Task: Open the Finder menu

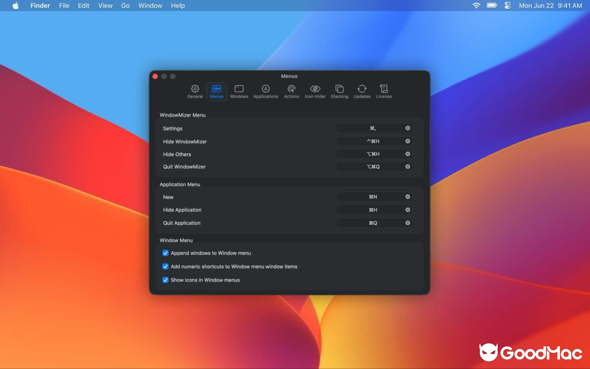Action: pos(40,6)
